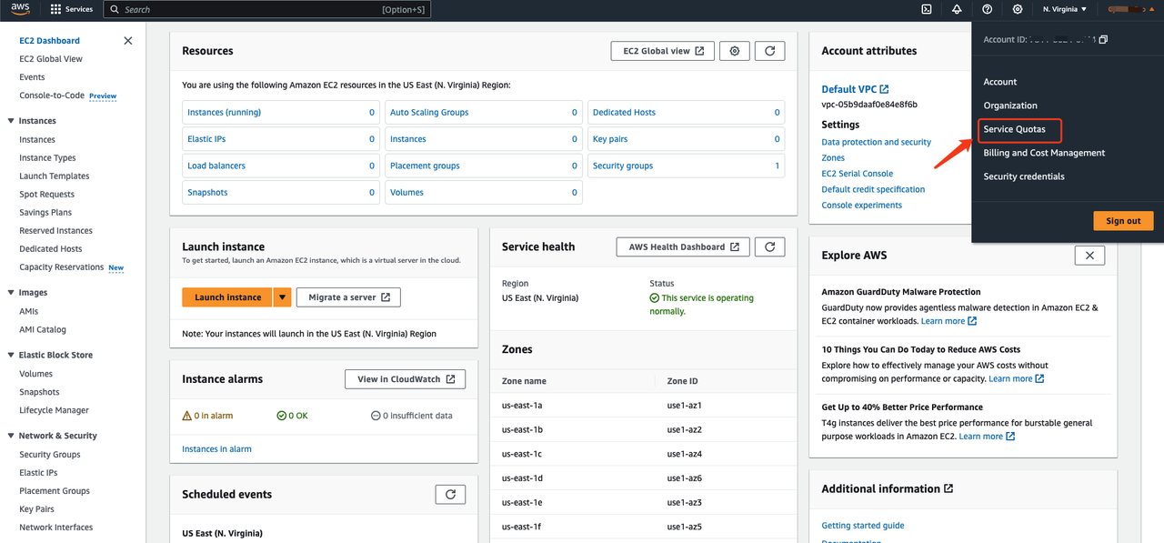1164x543 pixels.
Task: Open Dedicated Hosts resource link
Action: tap(624, 113)
